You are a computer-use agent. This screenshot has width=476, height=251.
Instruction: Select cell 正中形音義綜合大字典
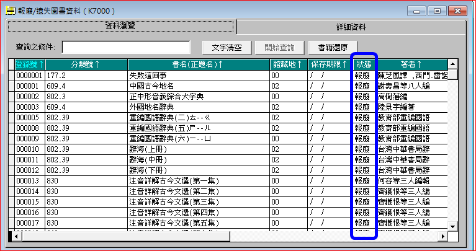(199, 97)
